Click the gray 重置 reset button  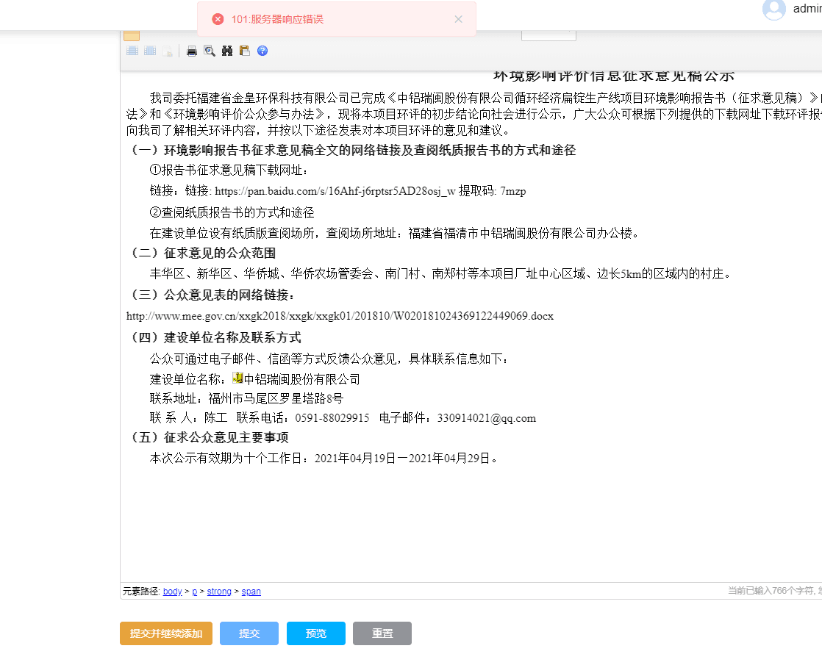click(382, 633)
